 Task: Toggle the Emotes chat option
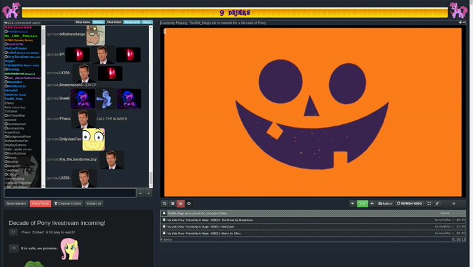pyautogui.click(x=99, y=22)
